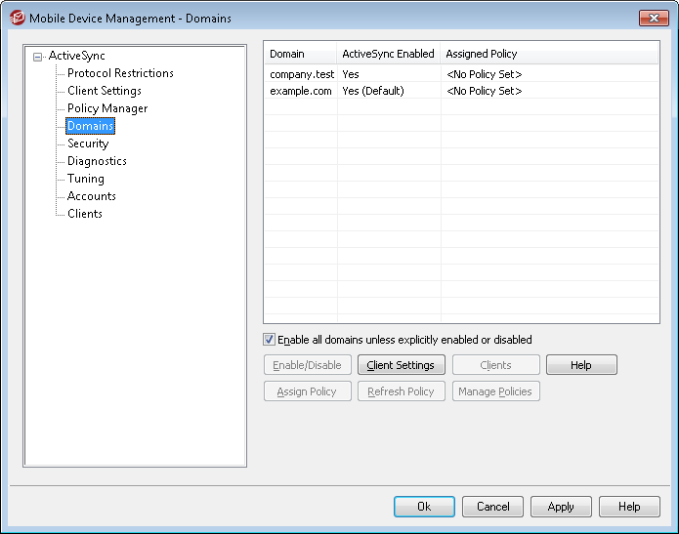Image resolution: width=679 pixels, height=534 pixels.
Task: Click the Apply button
Action: pos(561,507)
